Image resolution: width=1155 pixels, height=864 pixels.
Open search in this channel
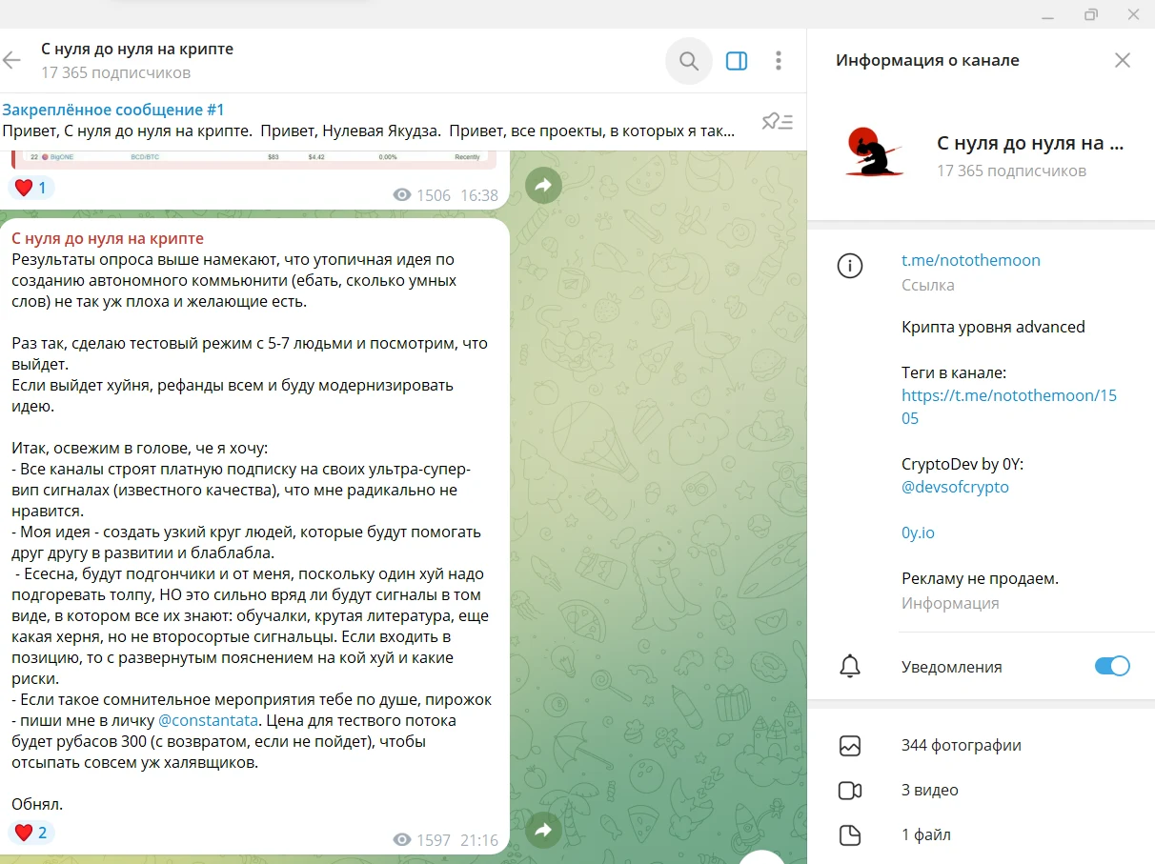pyautogui.click(x=688, y=61)
